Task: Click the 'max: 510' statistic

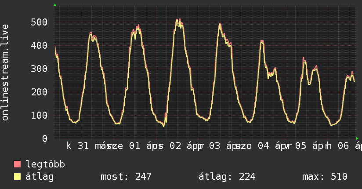Action: pyautogui.click(x=325, y=177)
